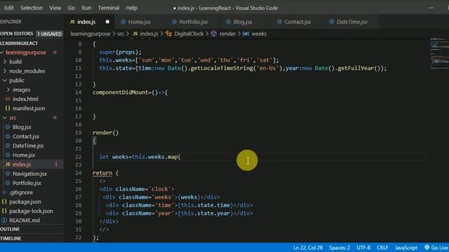
Task: Open Home.jsx in the explorer tree
Action: (24, 155)
